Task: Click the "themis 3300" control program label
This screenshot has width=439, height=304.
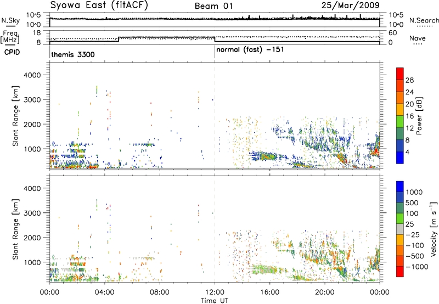Action: tap(73, 54)
